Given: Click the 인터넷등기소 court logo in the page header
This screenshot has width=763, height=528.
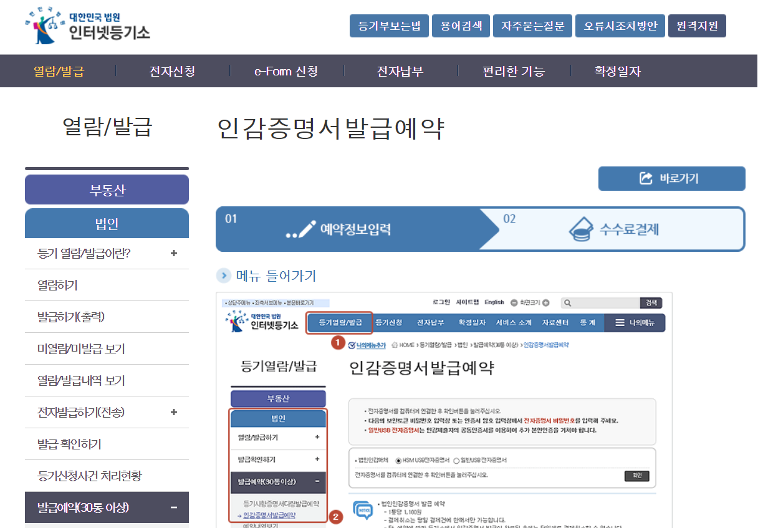Looking at the screenshot, I should pos(88,26).
